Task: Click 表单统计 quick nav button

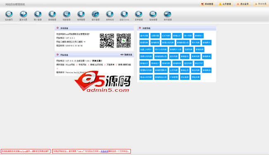Action: (155, 63)
